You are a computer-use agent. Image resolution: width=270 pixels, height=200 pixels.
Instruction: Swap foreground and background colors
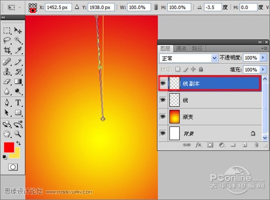coord(18,143)
